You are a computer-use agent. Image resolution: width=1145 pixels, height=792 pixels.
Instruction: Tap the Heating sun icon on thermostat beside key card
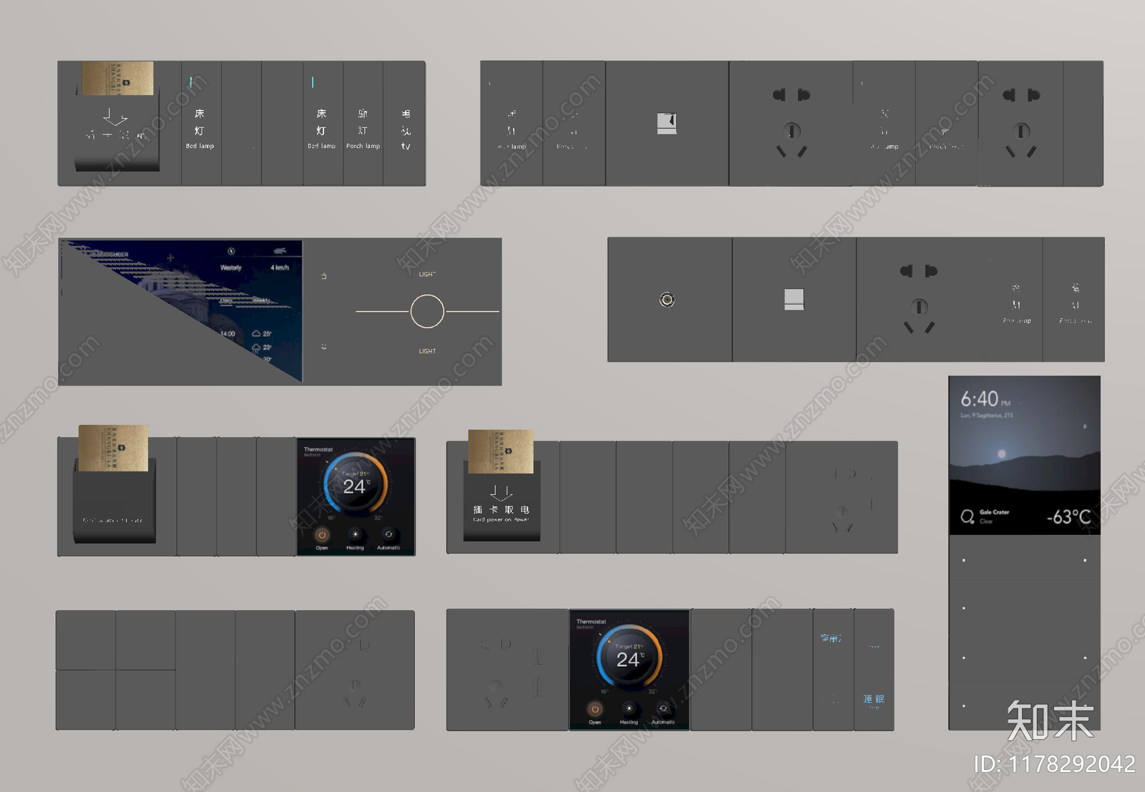point(355,534)
